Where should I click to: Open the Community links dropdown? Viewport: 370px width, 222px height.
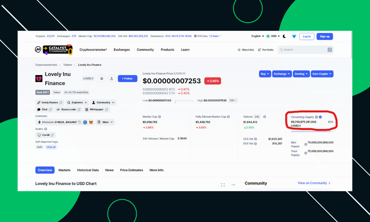tap(103, 102)
